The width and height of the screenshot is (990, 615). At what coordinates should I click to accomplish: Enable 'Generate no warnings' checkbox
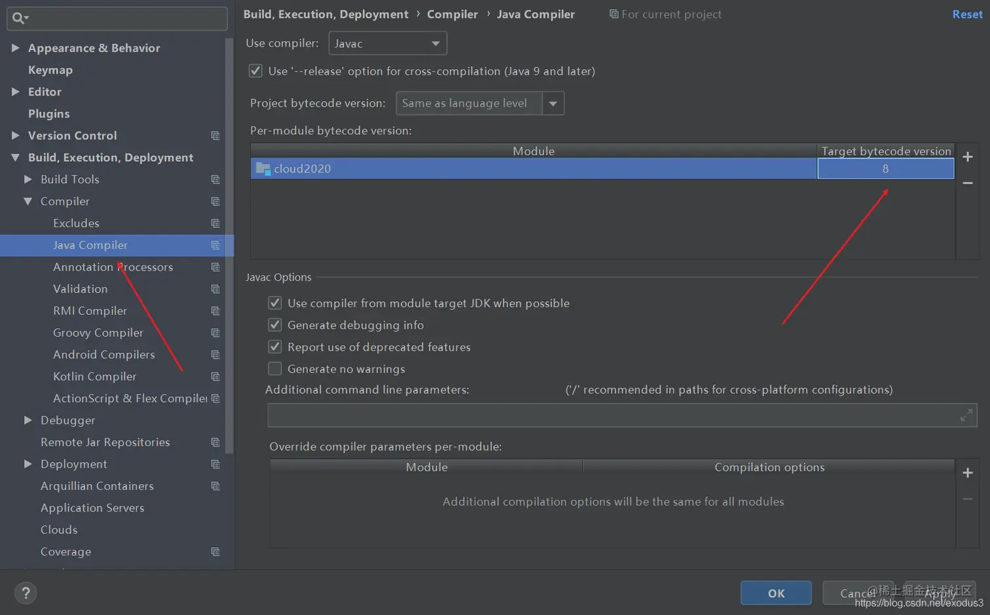click(275, 369)
